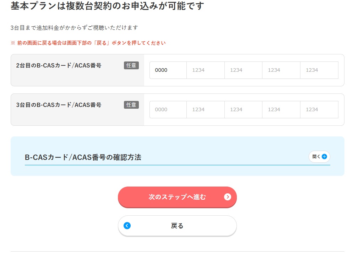Viewport: 359px width, 253px height.
Task: Click the last number field for 2台目
Action: coord(319,70)
